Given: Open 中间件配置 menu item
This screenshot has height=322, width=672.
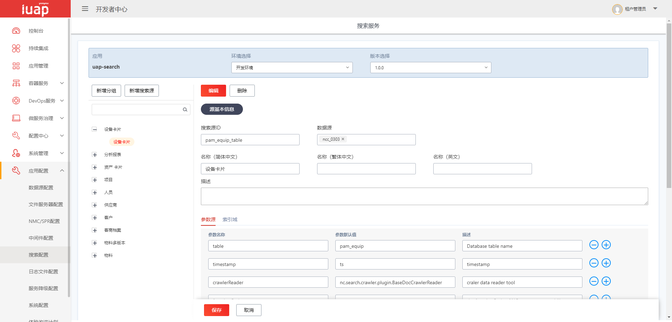Looking at the screenshot, I should [x=41, y=238].
